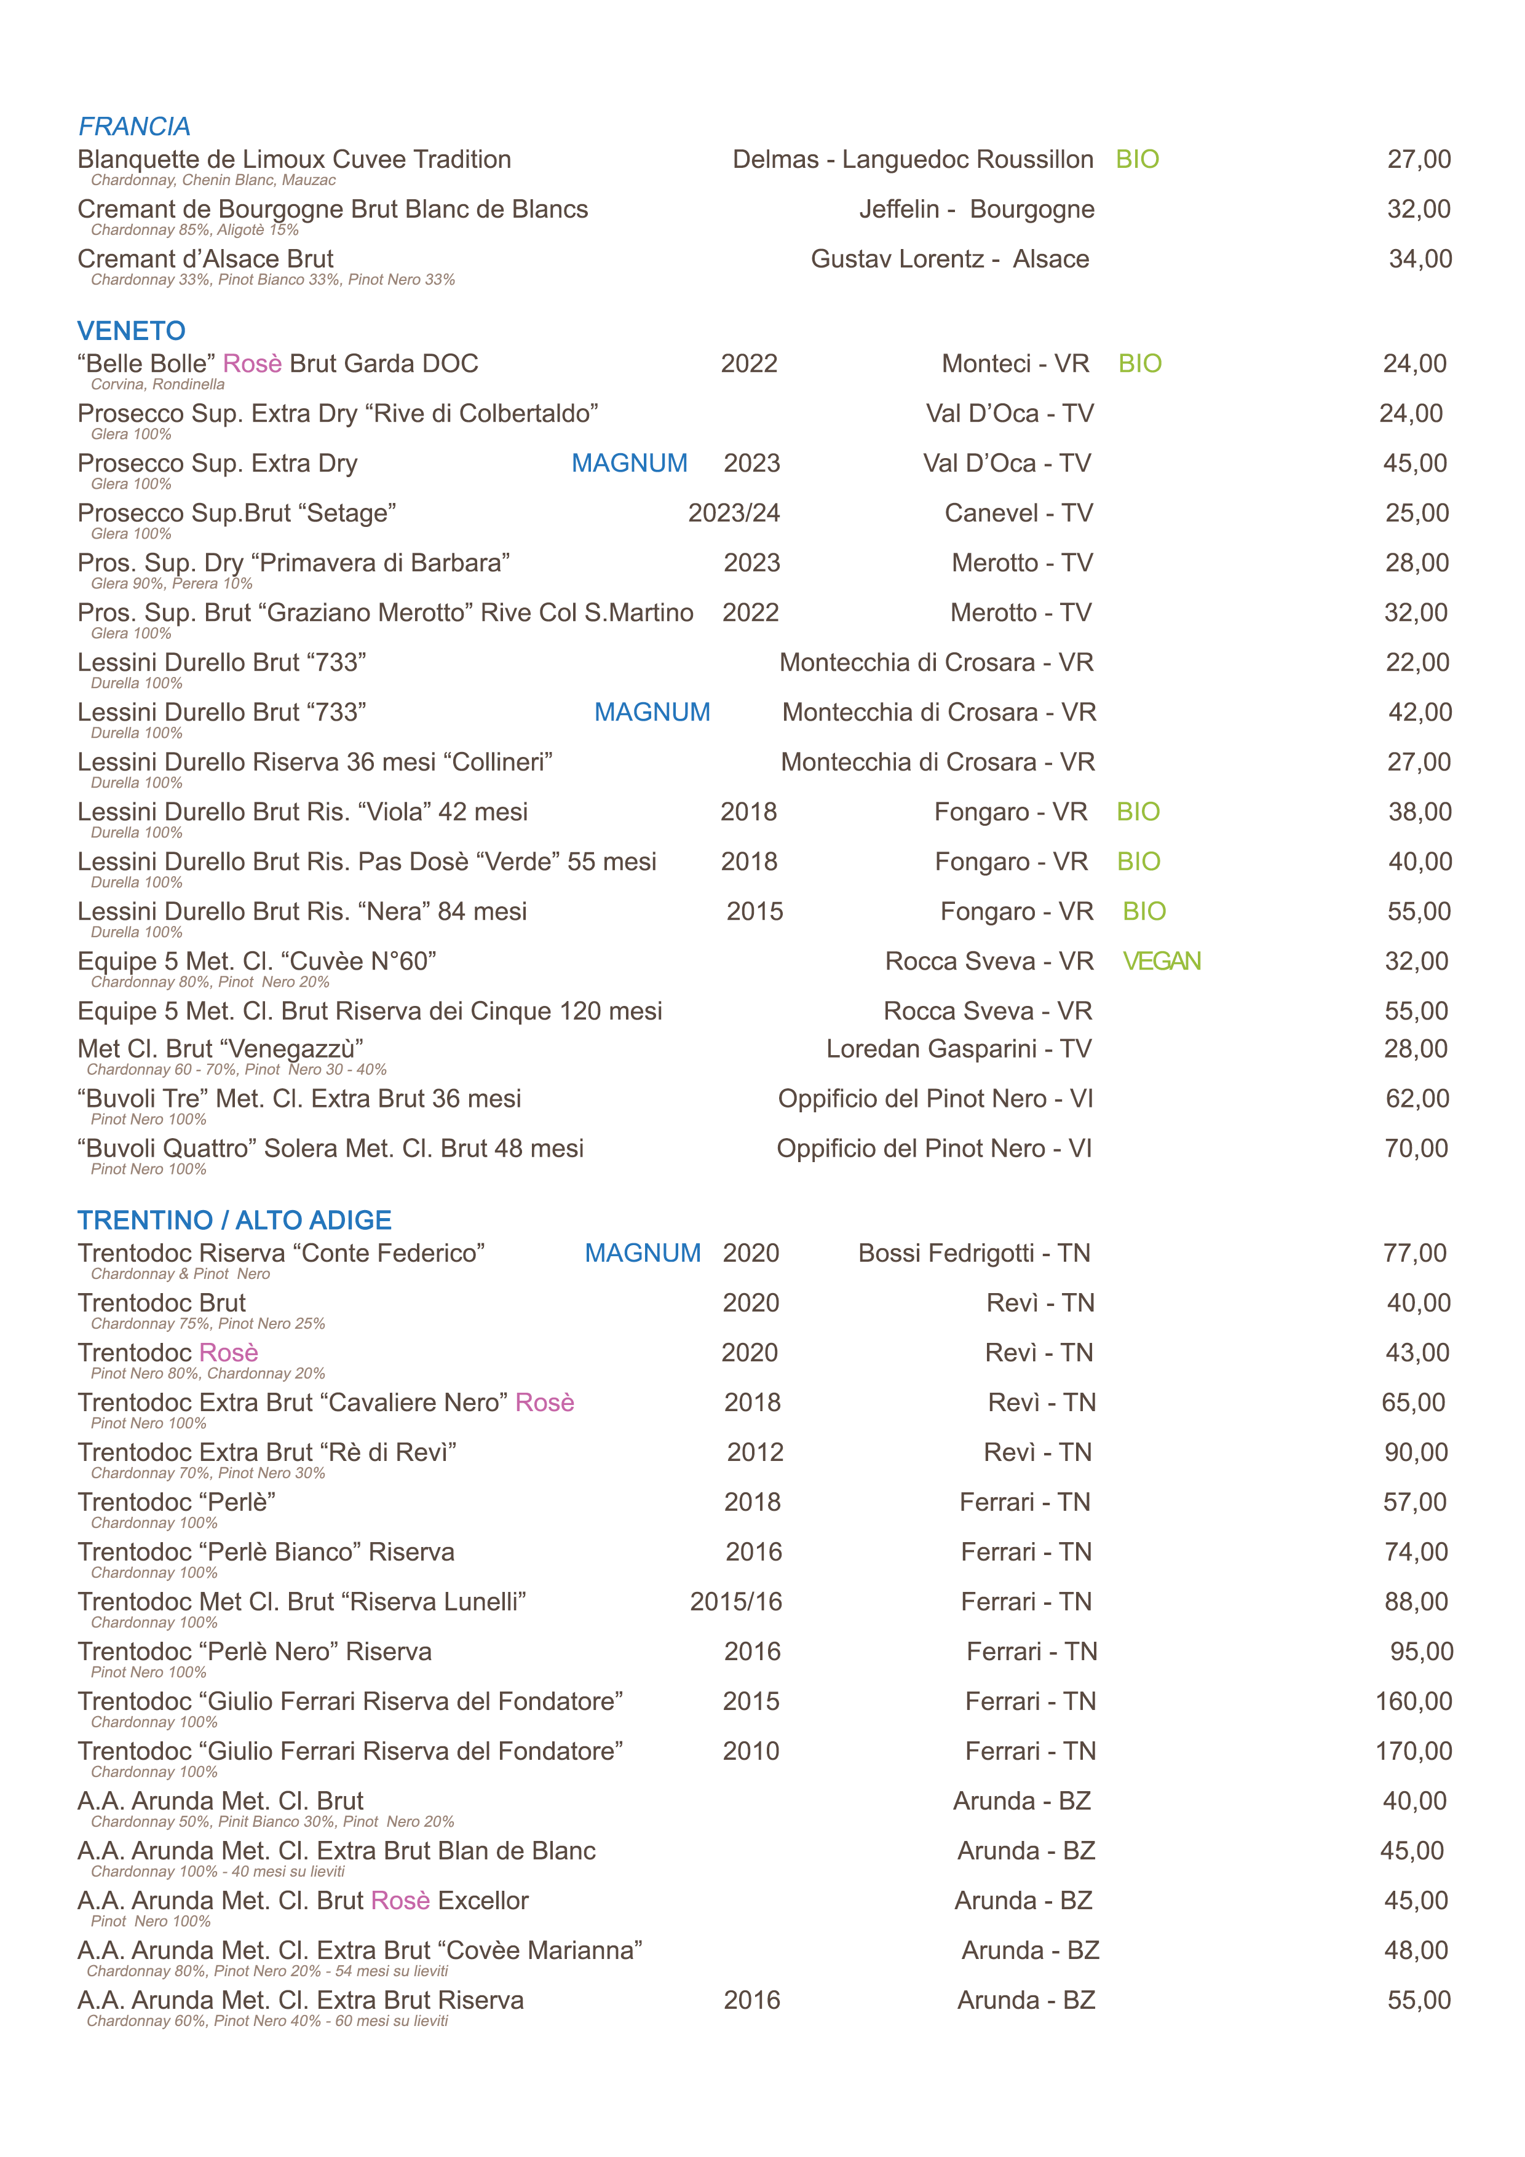Select the Trentodoc Brut 2020 entry
The height and width of the screenshot is (2157, 1525).
tap(162, 1303)
